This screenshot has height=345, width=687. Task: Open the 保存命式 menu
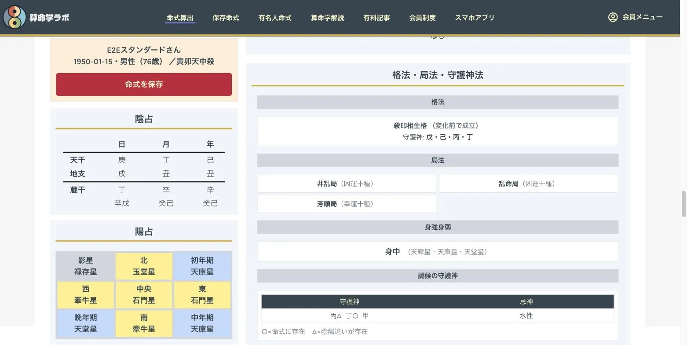(226, 18)
